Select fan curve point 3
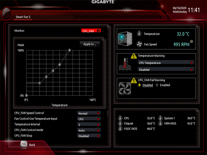207x155 pixels. (53, 71)
